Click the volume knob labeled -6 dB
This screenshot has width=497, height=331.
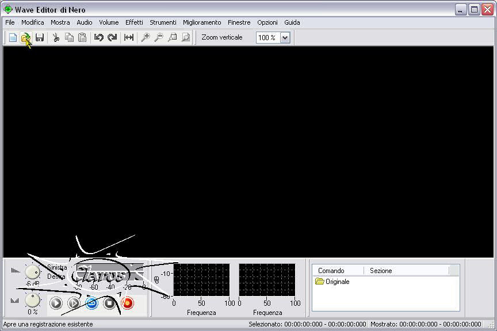coord(32,271)
